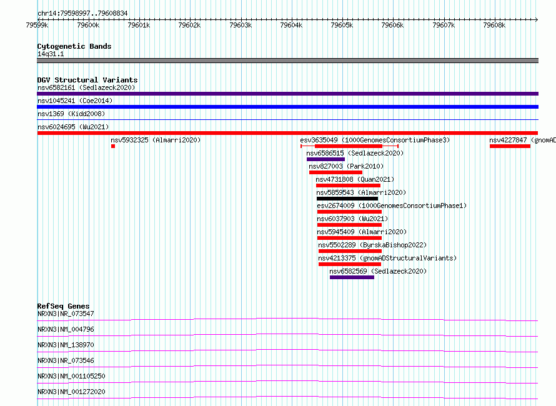Click the nsv6024695 (Wu2021) variant label
The image size is (556, 406).
(x=73, y=127)
